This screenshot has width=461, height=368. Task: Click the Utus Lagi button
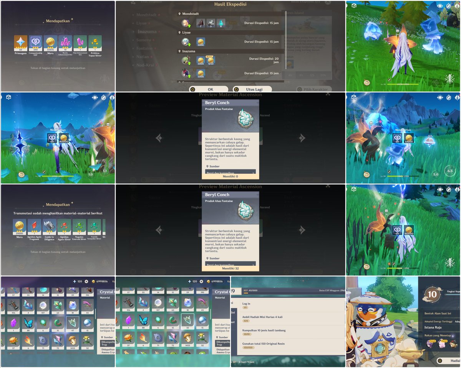pyautogui.click(x=253, y=89)
